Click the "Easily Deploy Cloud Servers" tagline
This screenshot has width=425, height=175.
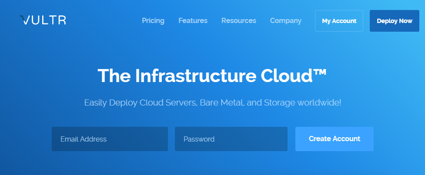[x=213, y=103]
